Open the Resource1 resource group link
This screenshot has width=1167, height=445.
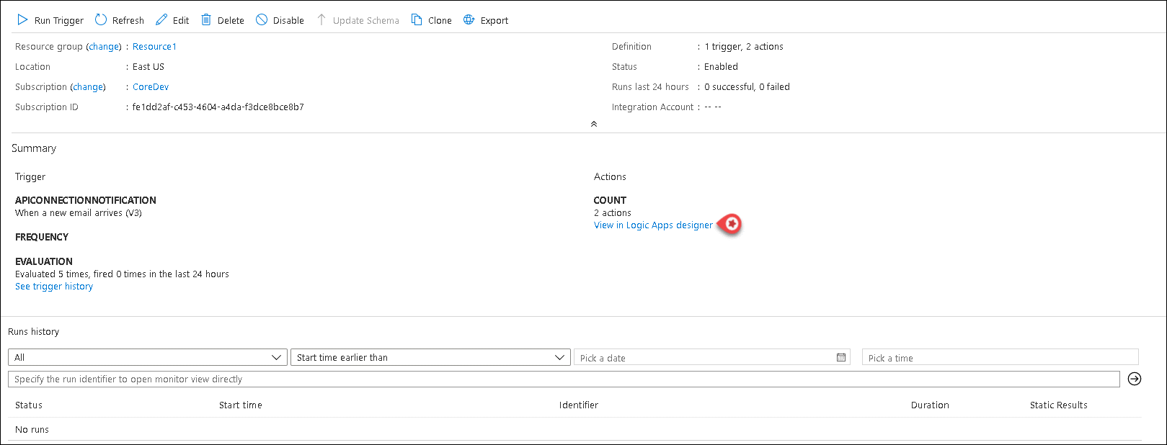pyautogui.click(x=154, y=47)
